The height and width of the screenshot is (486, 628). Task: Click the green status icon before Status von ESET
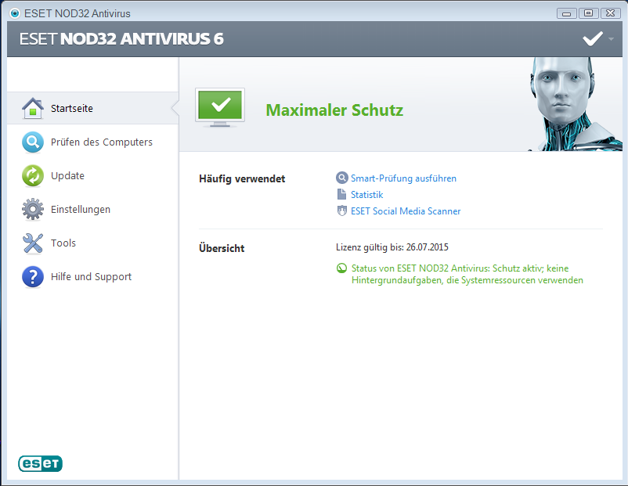point(341,268)
